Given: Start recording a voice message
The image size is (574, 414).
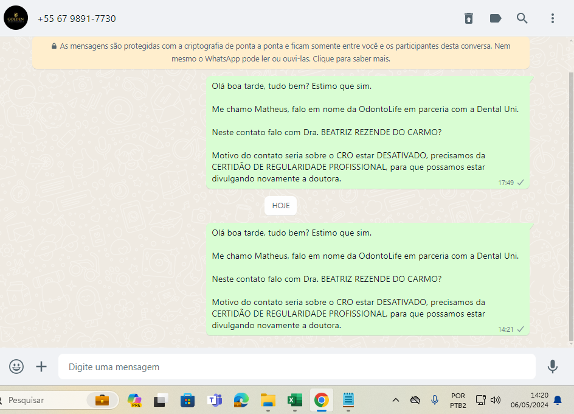Looking at the screenshot, I should coord(552,367).
